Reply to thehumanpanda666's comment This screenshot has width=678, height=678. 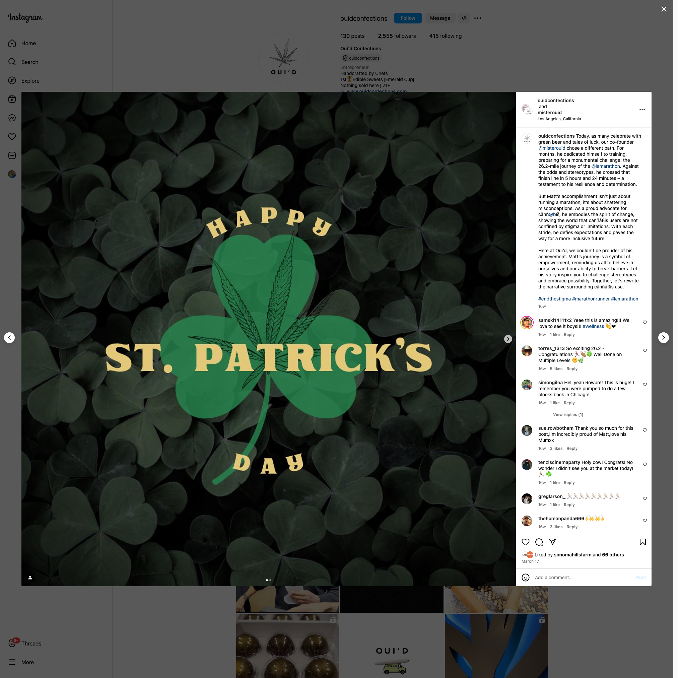tap(572, 526)
